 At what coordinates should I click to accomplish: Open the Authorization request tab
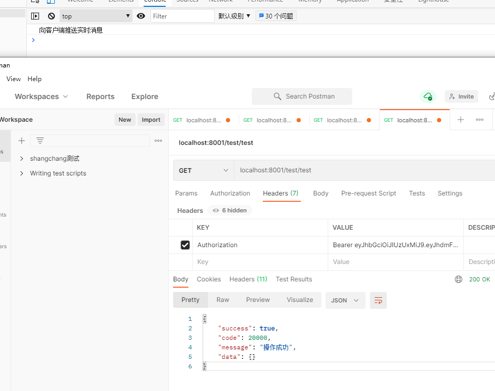(230, 193)
